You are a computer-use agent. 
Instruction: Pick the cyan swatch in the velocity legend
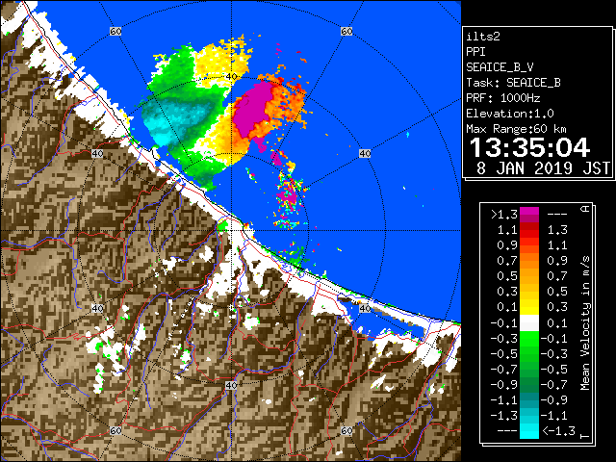529,431
